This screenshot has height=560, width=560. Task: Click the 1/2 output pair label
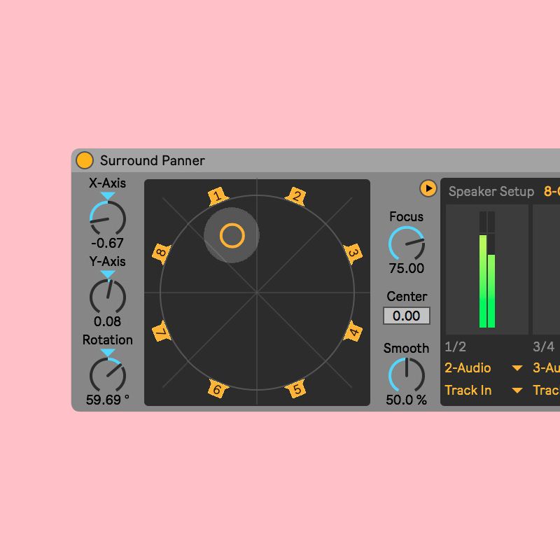point(455,346)
